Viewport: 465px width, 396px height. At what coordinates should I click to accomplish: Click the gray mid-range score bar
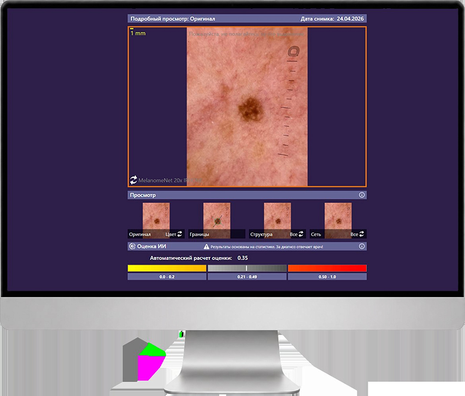[247, 268]
